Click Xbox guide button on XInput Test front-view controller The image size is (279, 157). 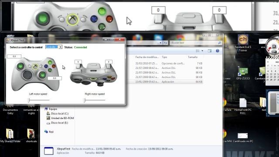[35, 67]
